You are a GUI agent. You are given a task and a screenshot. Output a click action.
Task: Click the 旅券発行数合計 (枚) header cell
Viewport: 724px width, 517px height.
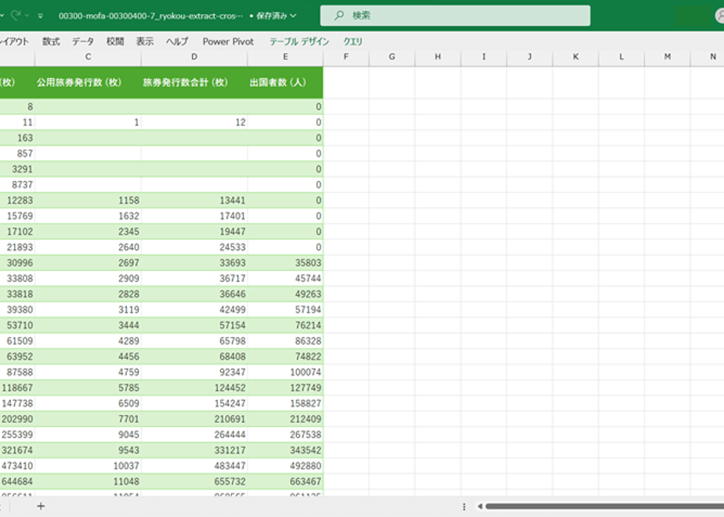tap(194, 82)
